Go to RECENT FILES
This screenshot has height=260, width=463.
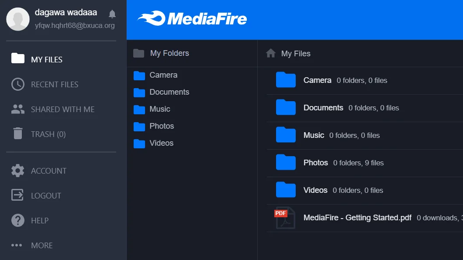(x=55, y=85)
